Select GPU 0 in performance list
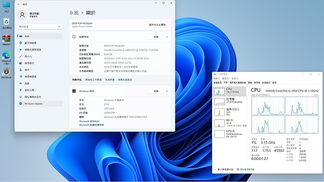This screenshot has width=324, height=182. coord(229,134)
